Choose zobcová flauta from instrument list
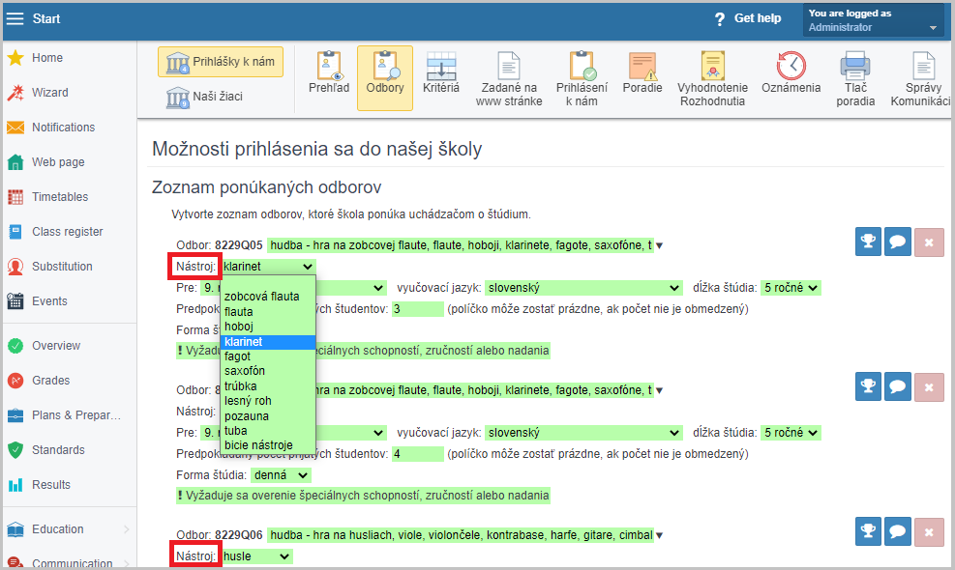Image resolution: width=955 pixels, height=570 pixels. 267,297
